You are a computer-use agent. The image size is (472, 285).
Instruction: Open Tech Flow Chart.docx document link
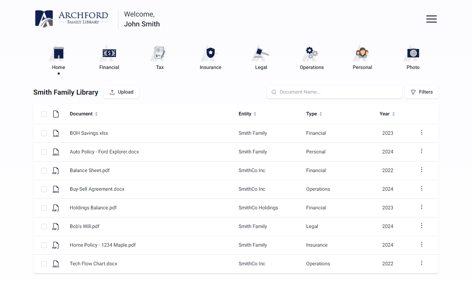[94, 263]
